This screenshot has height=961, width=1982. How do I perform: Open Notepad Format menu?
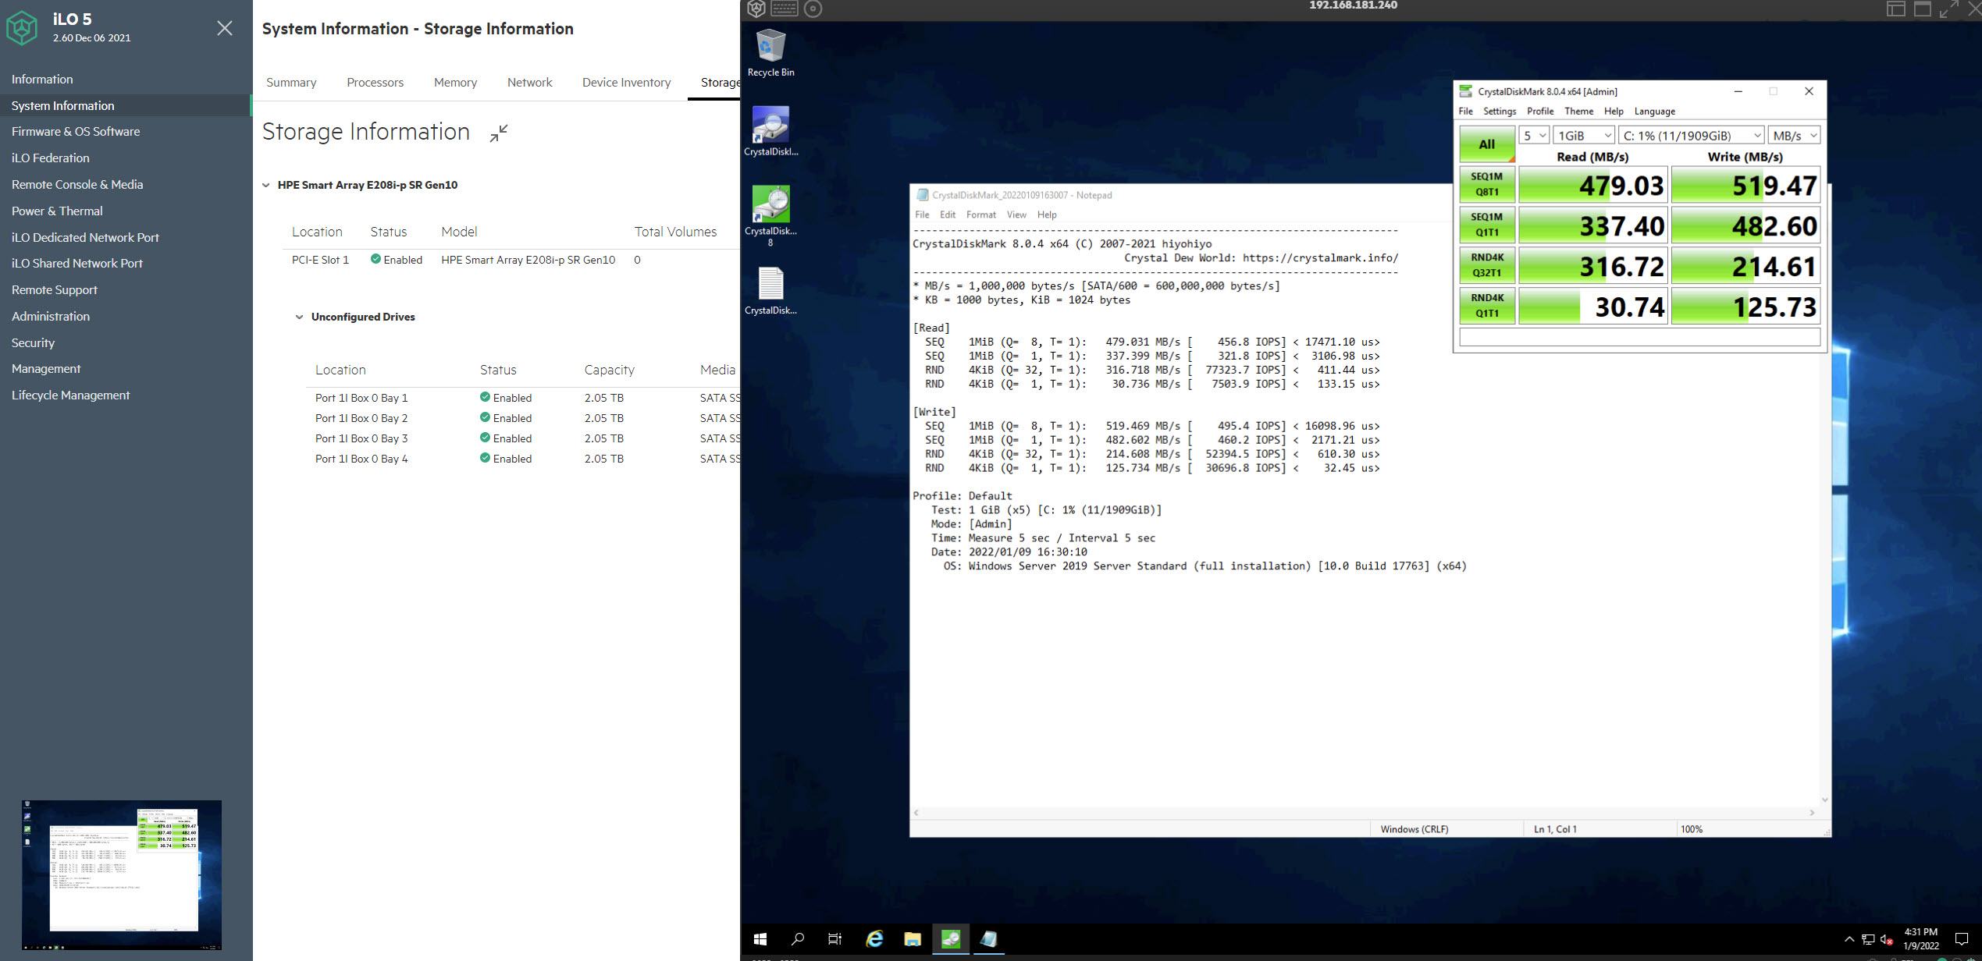coord(980,215)
